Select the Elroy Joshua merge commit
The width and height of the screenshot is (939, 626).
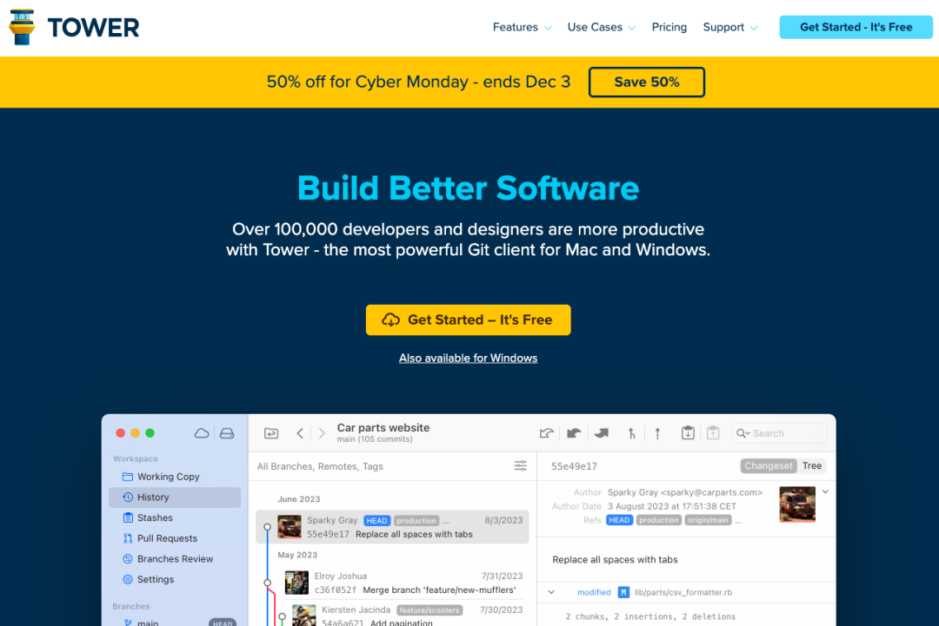(403, 583)
